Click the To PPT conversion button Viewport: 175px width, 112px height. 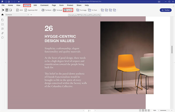(68, 10)
